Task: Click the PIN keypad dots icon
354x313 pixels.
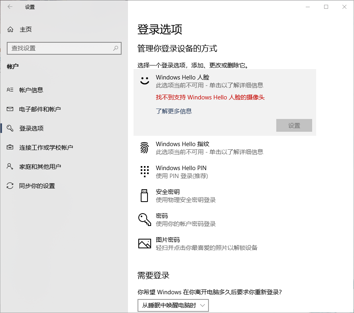Action: click(x=145, y=171)
